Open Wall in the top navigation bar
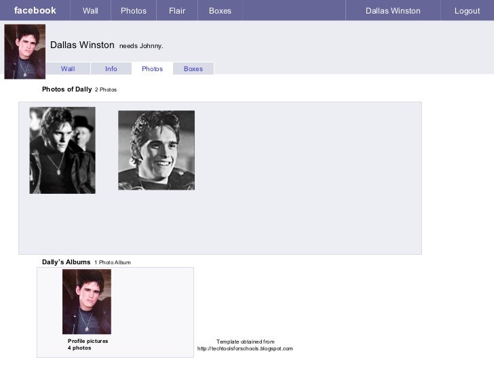This screenshot has height=370, width=494. pyautogui.click(x=90, y=11)
